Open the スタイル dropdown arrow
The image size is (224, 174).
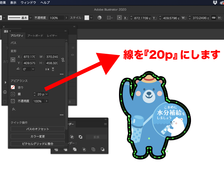click(x=91, y=18)
